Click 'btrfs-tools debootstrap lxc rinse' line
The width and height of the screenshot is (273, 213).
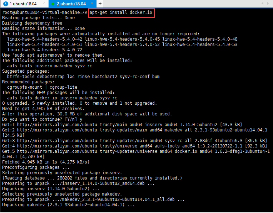click(x=83, y=77)
